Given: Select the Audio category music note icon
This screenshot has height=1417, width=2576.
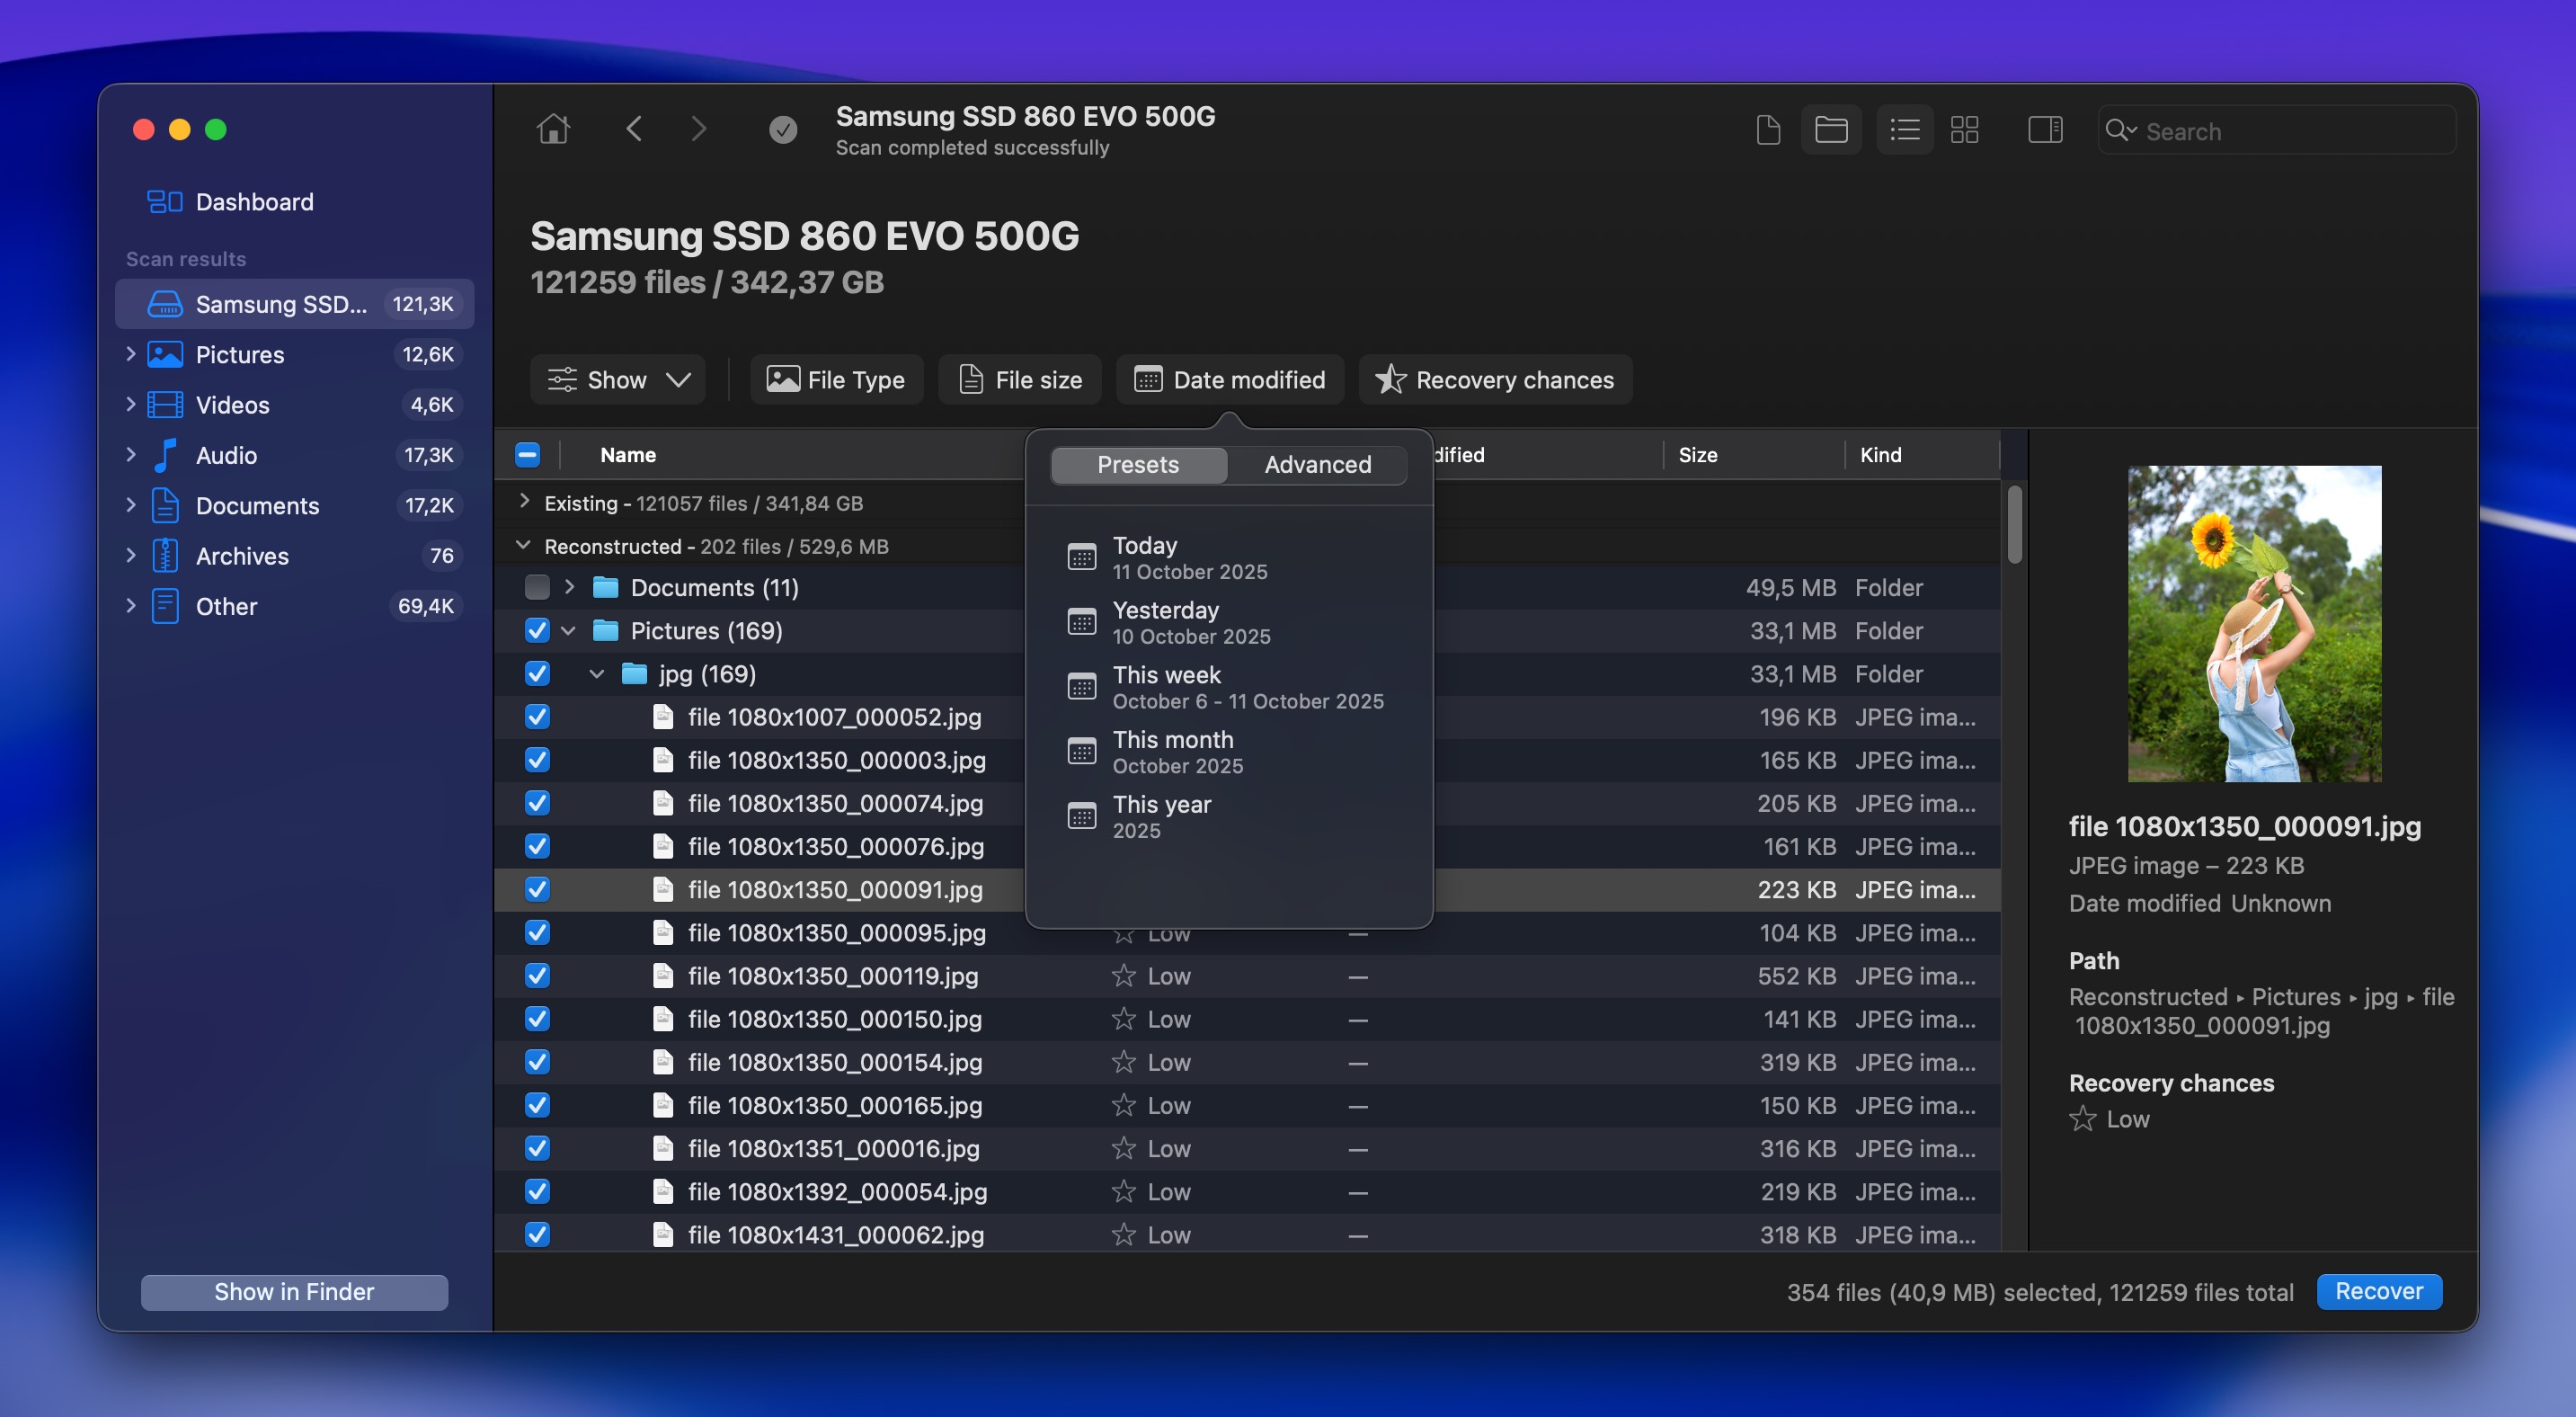Looking at the screenshot, I should 165,455.
